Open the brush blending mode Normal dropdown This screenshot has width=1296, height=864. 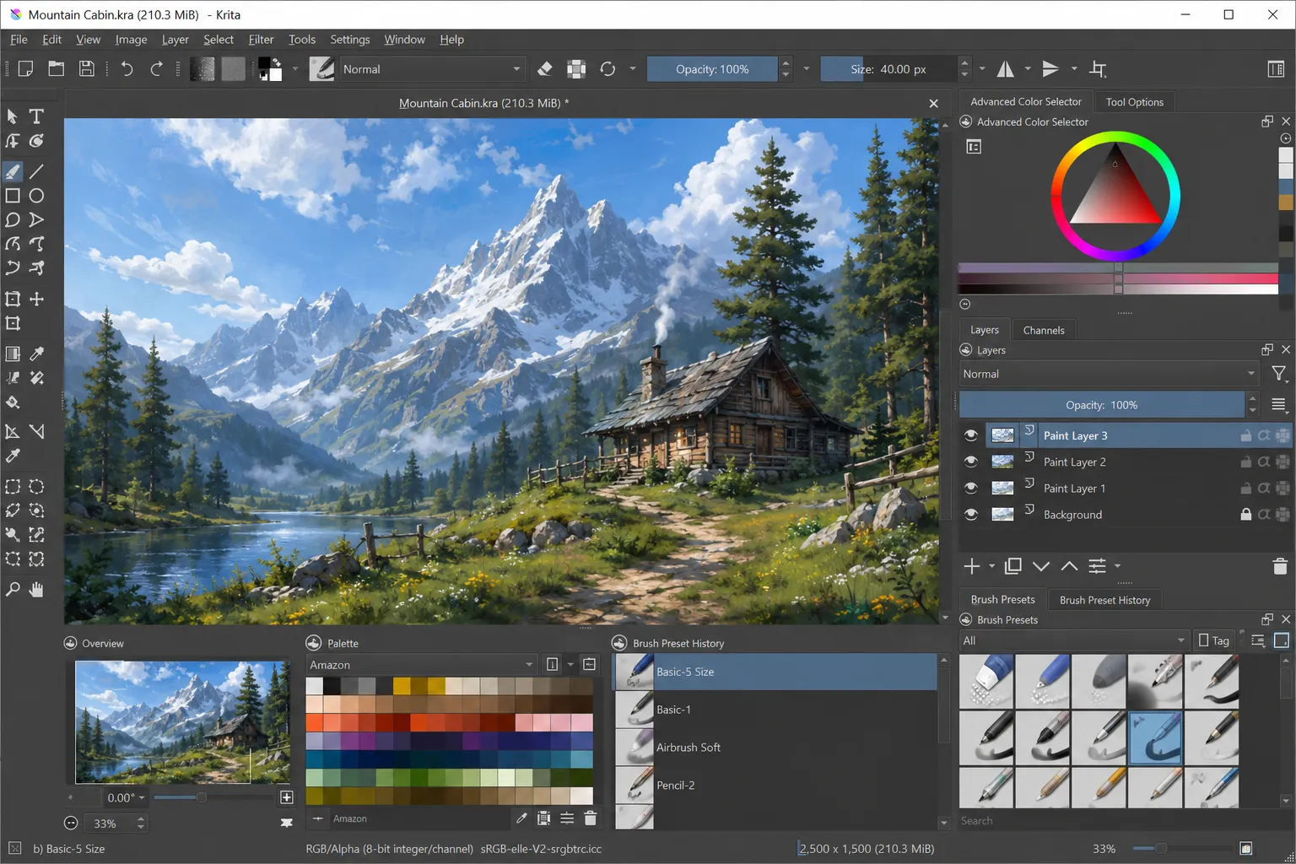pos(432,69)
